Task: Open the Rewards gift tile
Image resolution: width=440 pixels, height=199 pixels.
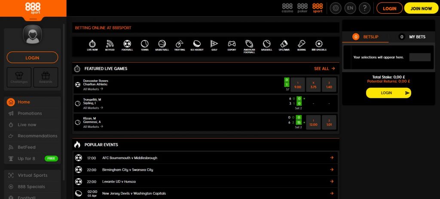Action: 46,77
